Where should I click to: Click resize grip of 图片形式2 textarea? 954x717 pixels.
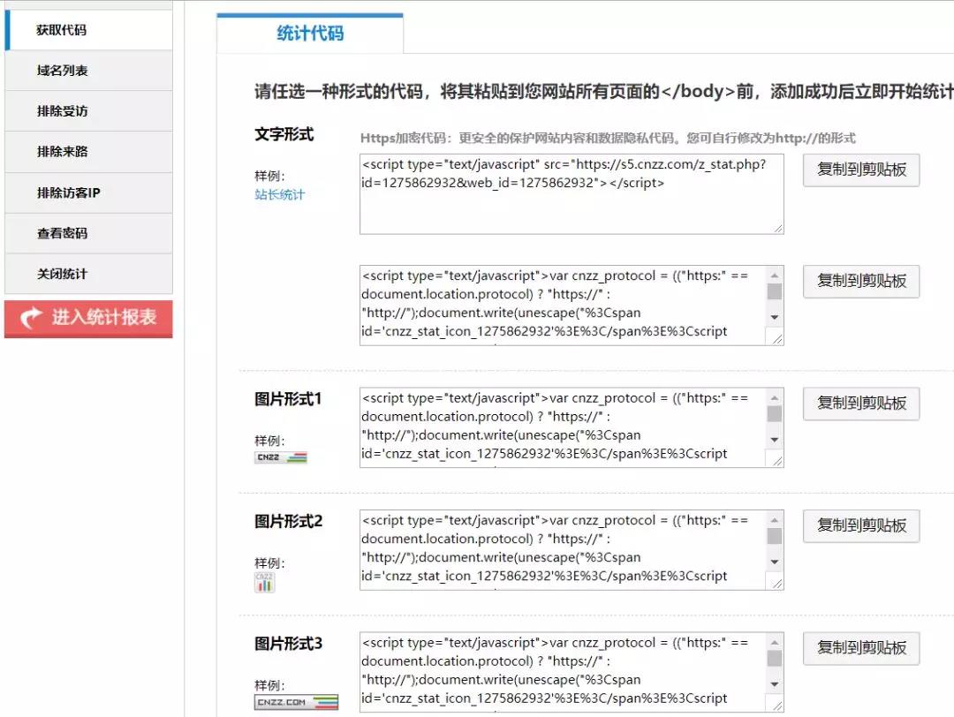777,583
